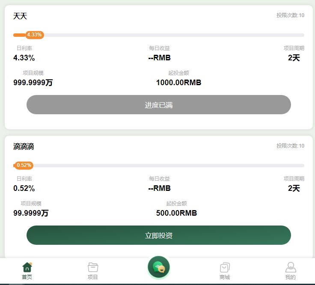Open the 滴滴滴 project title
This screenshot has width=315, height=285.
[x=24, y=147]
